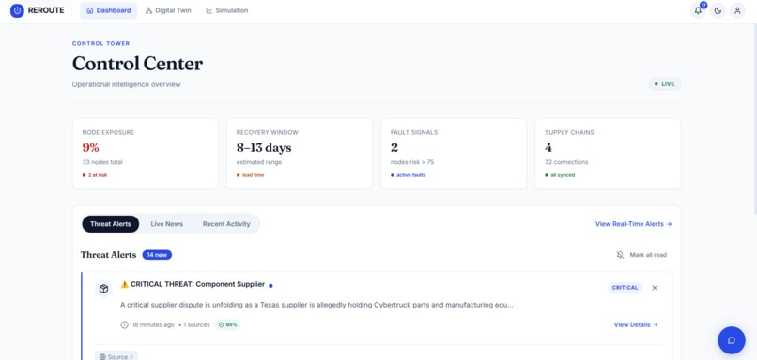Viewport: 757px width, 360px height.
Task: Click the Texas supplier alert description
Action: pyautogui.click(x=317, y=305)
